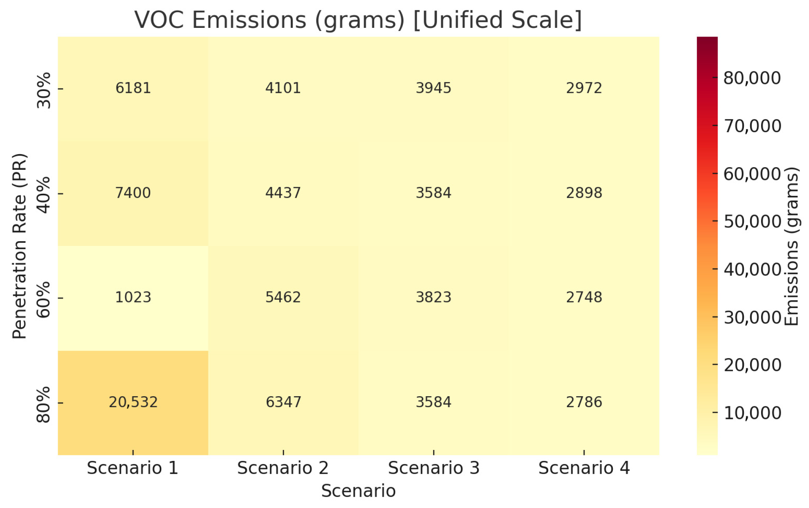This screenshot has height=508, width=809.
Task: Select the 80,000 colorbar tick label
Action: 752,78
